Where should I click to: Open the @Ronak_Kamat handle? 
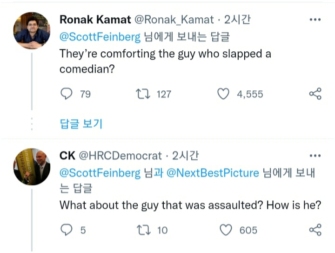tap(174, 20)
